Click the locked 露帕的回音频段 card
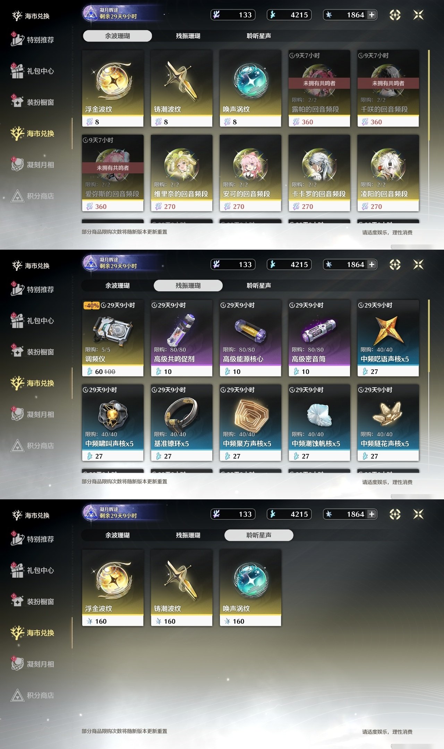The image size is (444, 749). coord(319,88)
